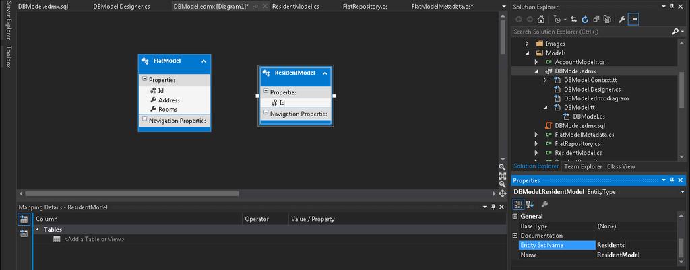Click the Pending Changes Filter clock icon
The width and height of the screenshot is (690, 270).
557,20
